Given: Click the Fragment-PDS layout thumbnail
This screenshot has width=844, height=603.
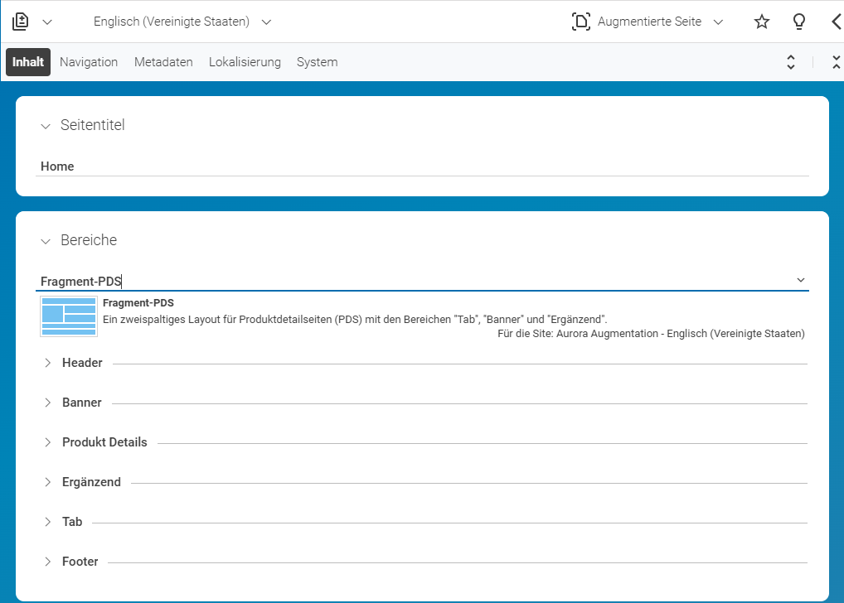Looking at the screenshot, I should pos(69,317).
